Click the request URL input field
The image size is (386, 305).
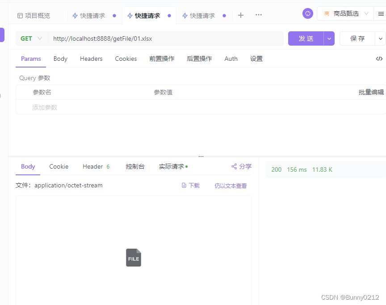[165, 38]
